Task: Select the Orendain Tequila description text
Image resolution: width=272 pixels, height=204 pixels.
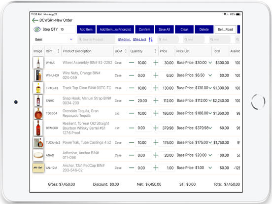Action: click(80, 113)
